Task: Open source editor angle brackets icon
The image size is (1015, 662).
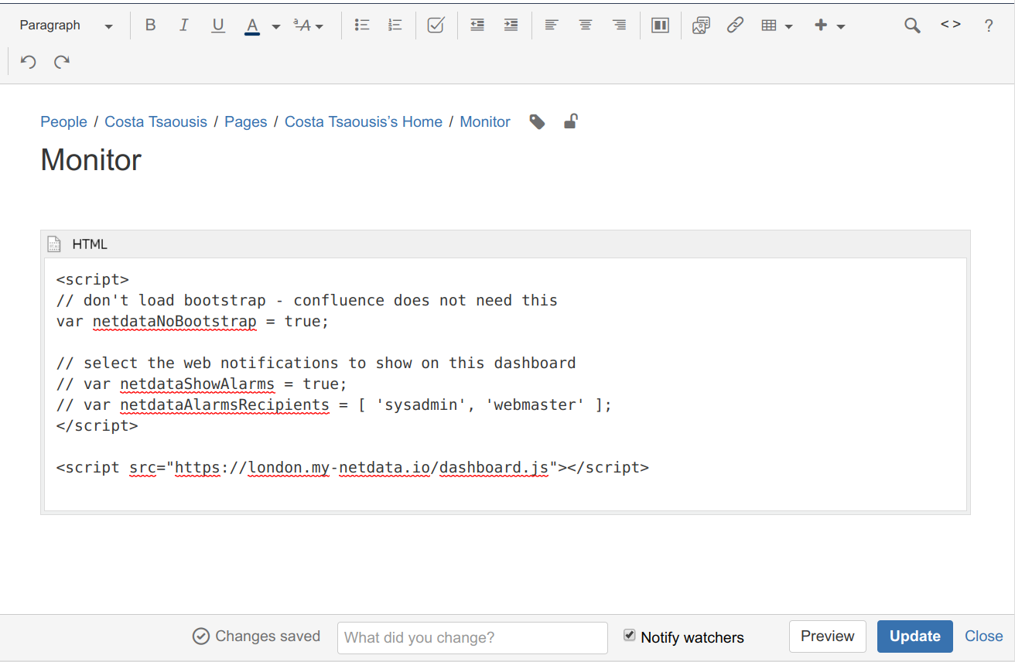Action: [x=951, y=24]
